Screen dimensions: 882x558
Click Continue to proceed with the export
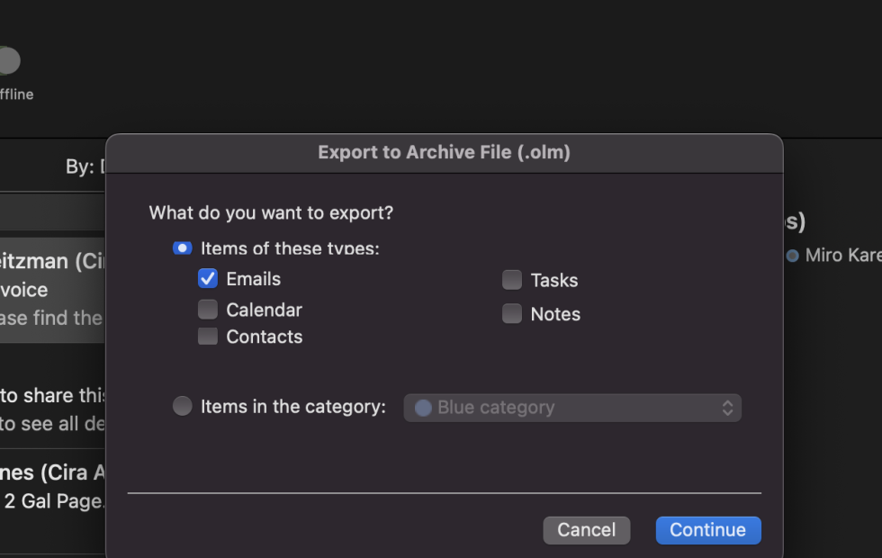click(x=707, y=530)
